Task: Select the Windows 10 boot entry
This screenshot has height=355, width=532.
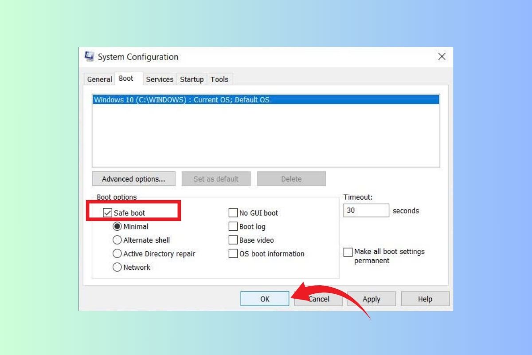Action: tap(266, 100)
